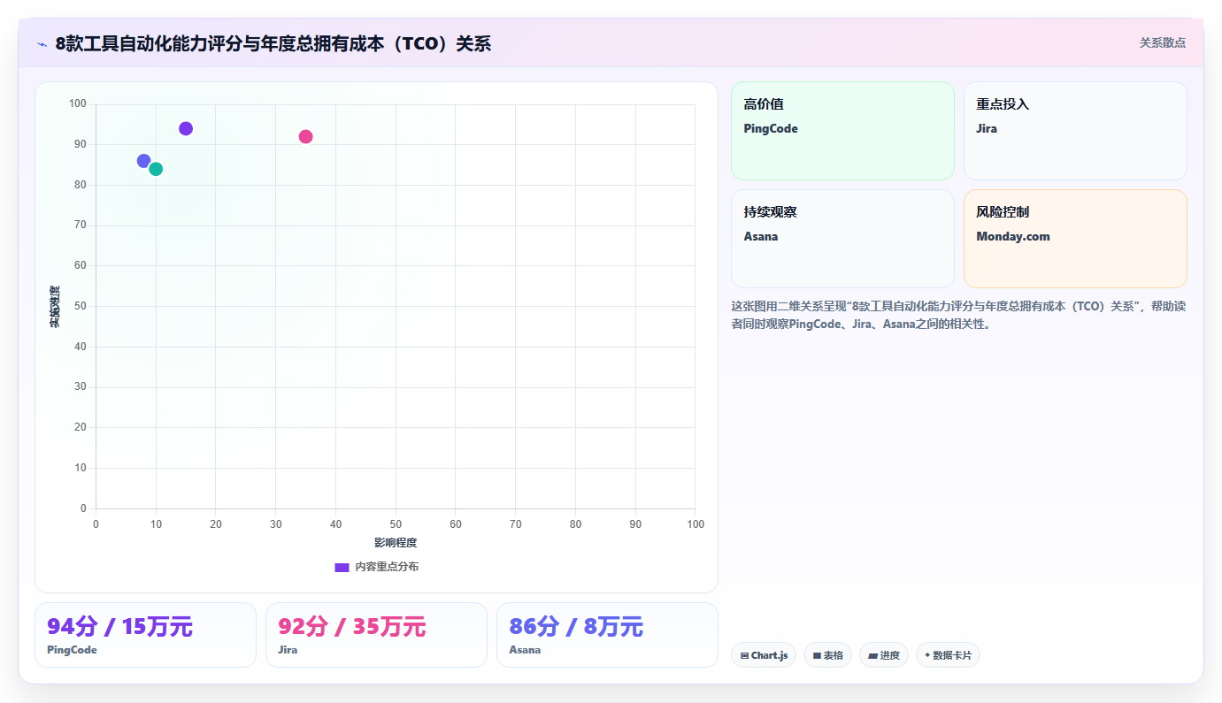The height and width of the screenshot is (703, 1222).
Task: Click the 86分 / 8万元 Asana card
Action: 607,635
